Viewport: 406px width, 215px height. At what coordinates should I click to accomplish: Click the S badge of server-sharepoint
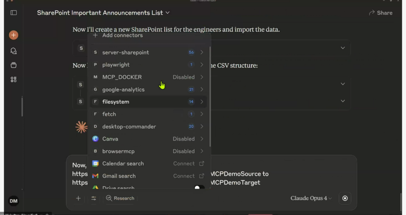point(95,52)
